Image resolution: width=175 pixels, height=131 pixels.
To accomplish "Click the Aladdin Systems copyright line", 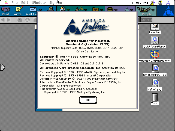I will pyautogui.click(x=83, y=72).
